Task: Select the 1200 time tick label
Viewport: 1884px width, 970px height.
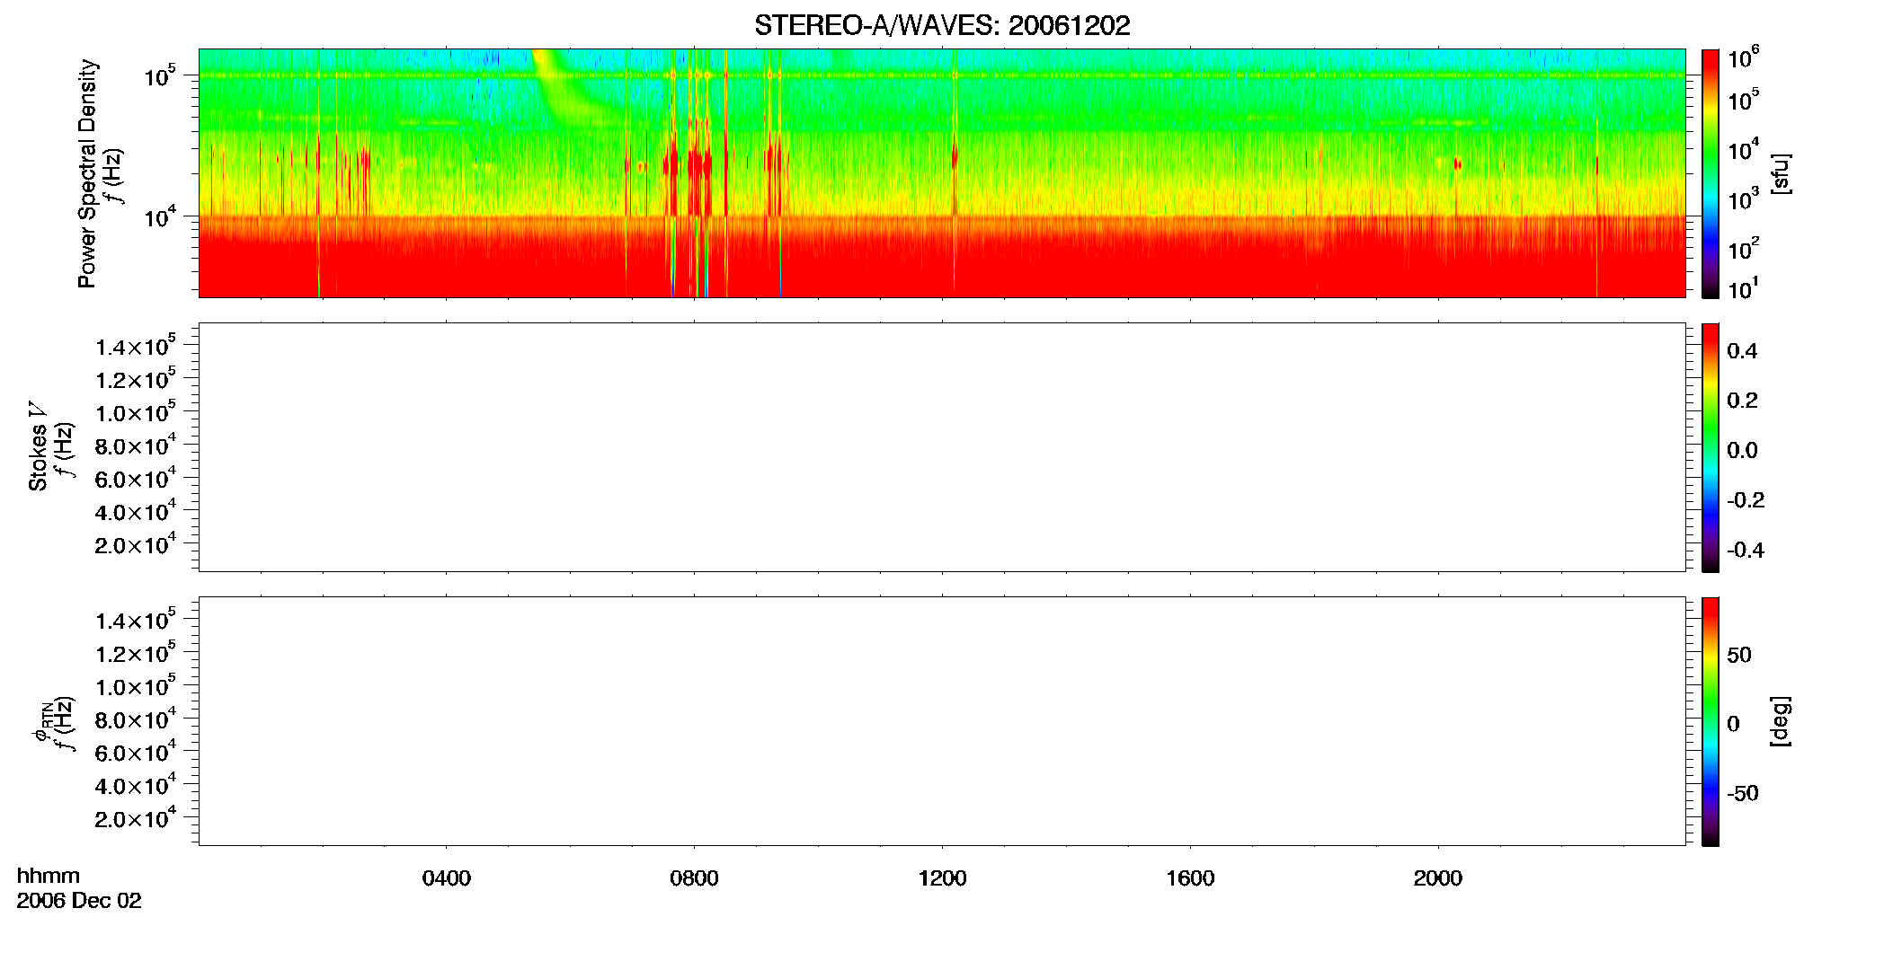Action: click(942, 878)
